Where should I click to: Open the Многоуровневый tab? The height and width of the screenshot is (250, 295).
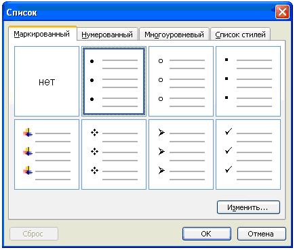pos(174,35)
